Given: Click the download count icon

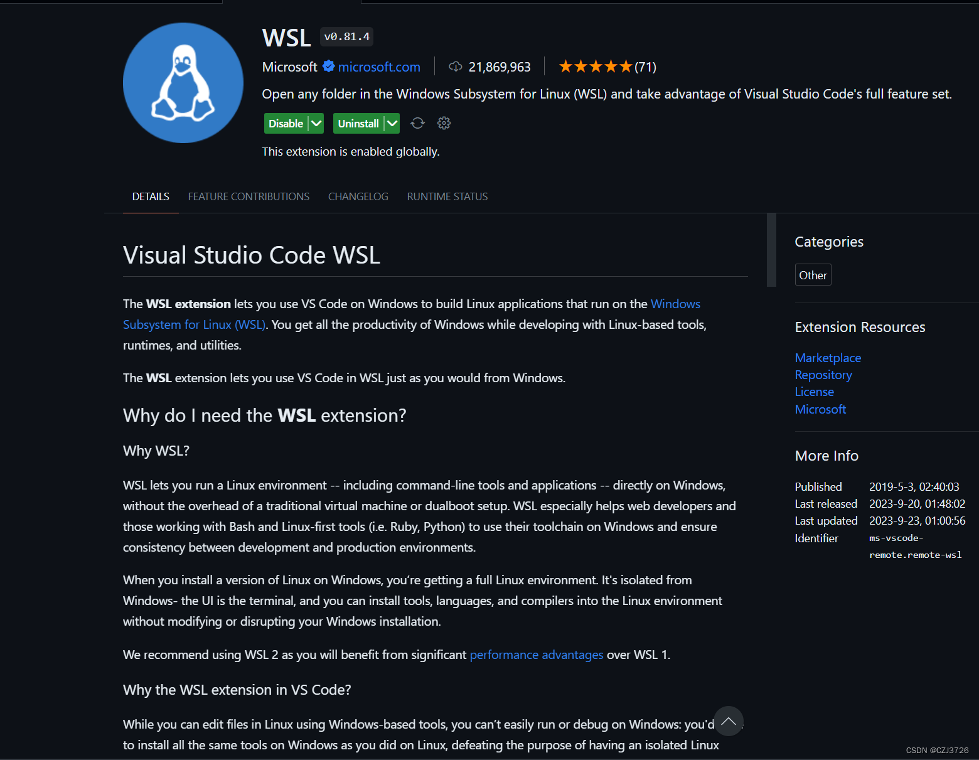Looking at the screenshot, I should 455,66.
